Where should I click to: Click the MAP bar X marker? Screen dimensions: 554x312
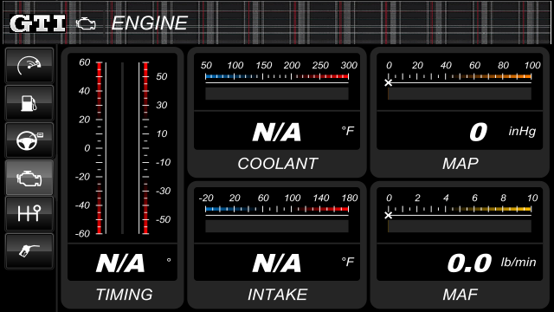coord(389,83)
